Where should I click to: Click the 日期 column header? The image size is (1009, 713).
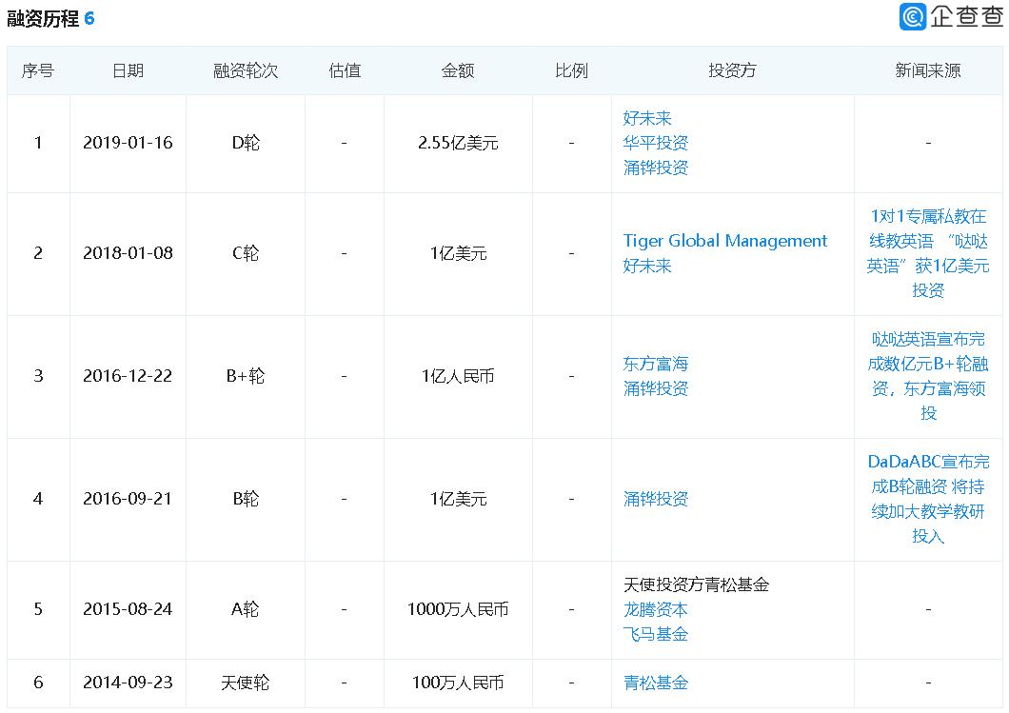pos(129,69)
